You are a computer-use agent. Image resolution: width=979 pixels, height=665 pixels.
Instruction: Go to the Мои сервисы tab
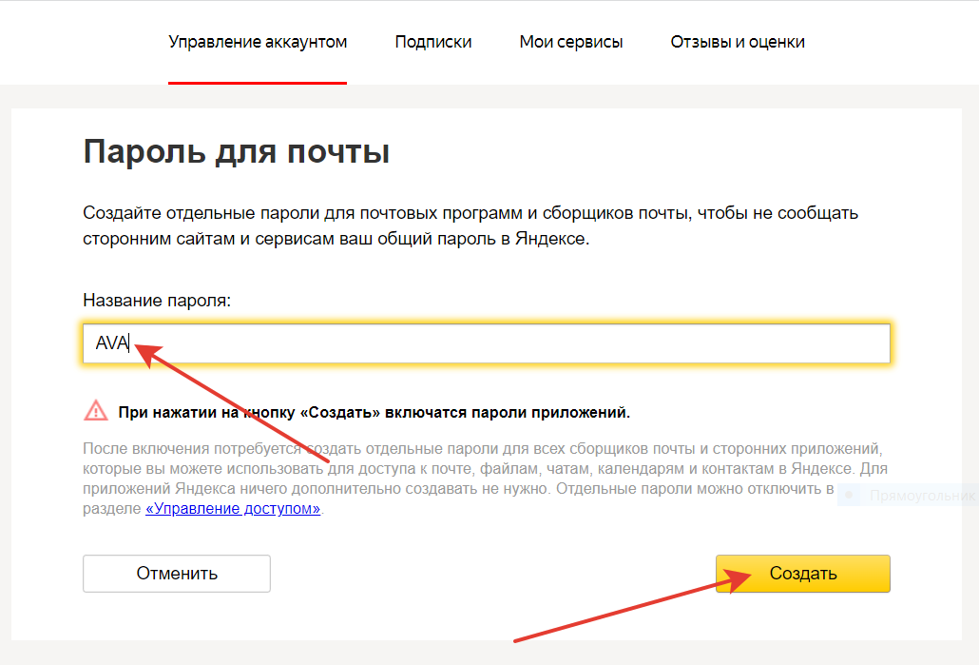pyautogui.click(x=571, y=42)
